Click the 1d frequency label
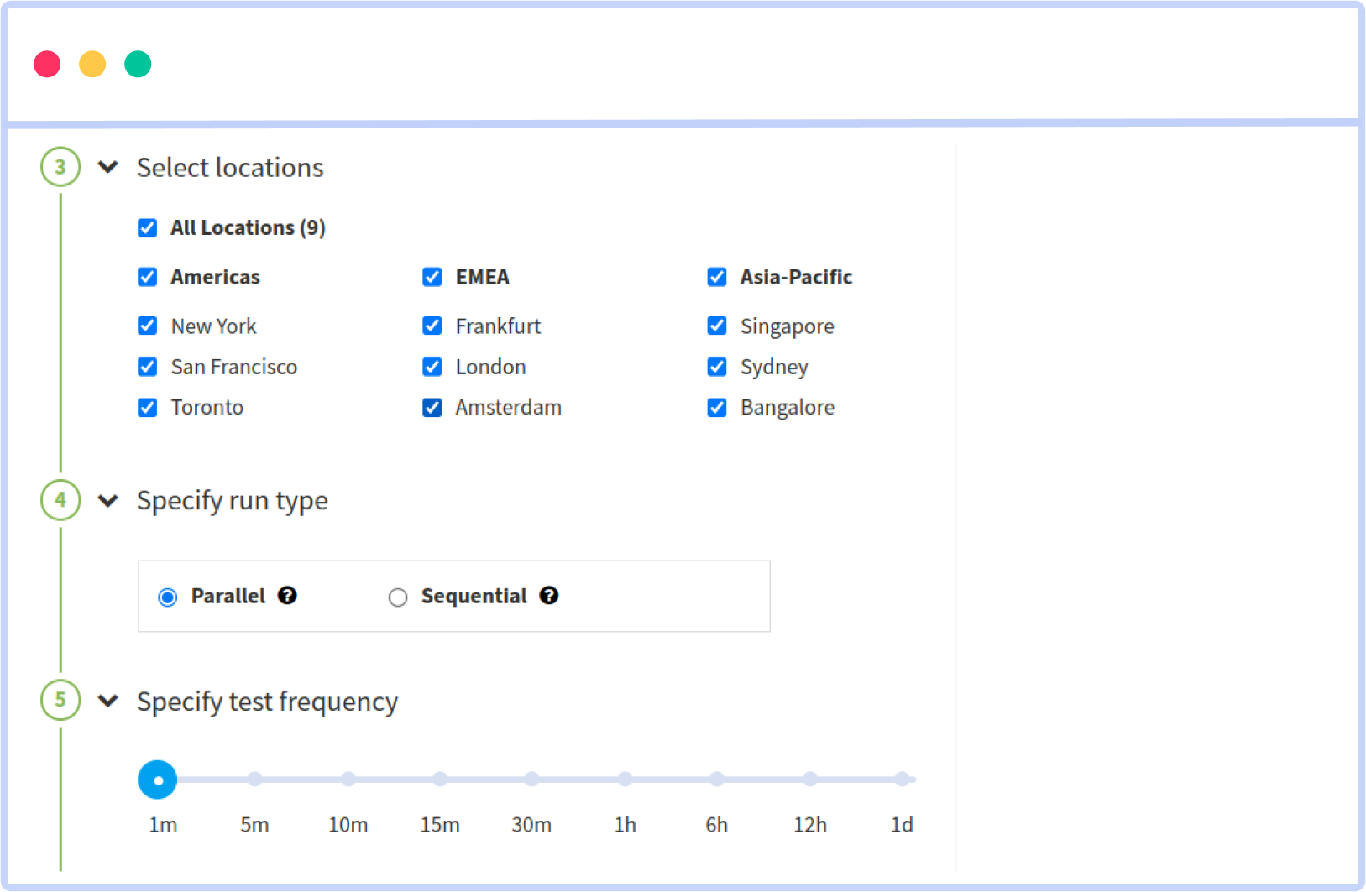This screenshot has width=1366, height=892. (x=902, y=826)
